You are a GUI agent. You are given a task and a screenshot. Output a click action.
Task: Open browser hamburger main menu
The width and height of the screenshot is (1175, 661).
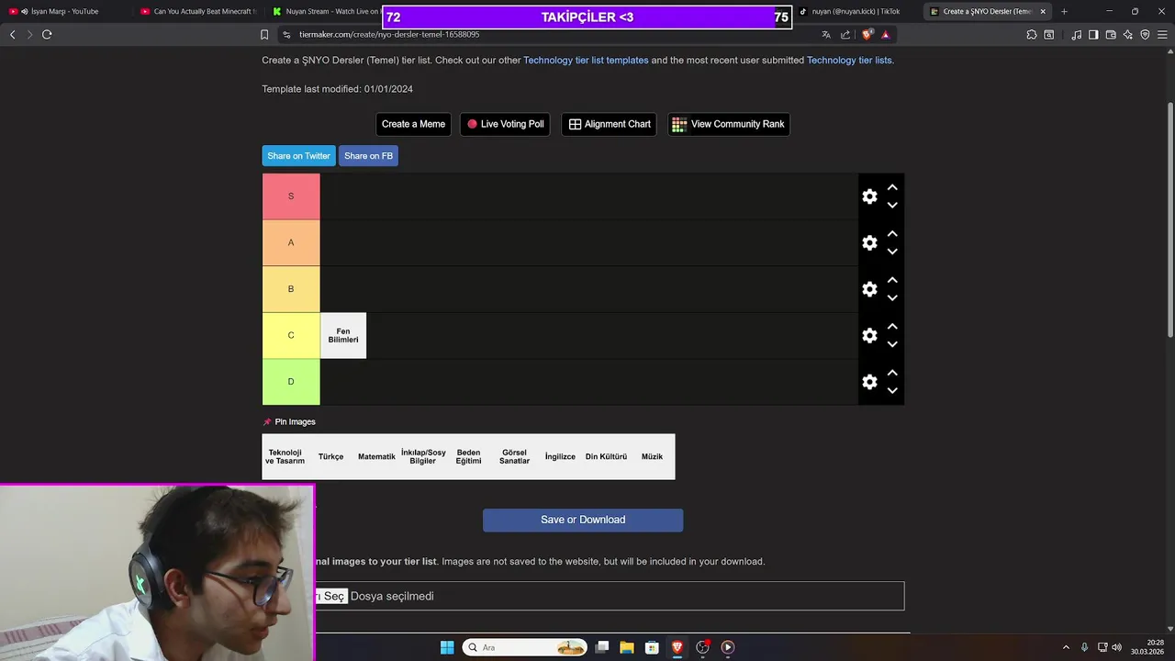pos(1162,35)
